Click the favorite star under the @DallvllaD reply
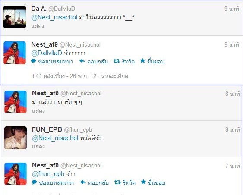The width and height of the screenshot is (243, 195). [x=142, y=61]
